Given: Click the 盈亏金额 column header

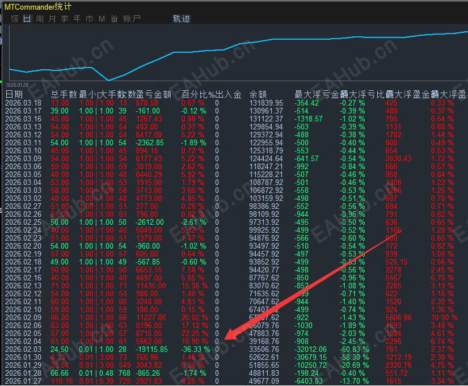Looking at the screenshot, I should point(154,94).
